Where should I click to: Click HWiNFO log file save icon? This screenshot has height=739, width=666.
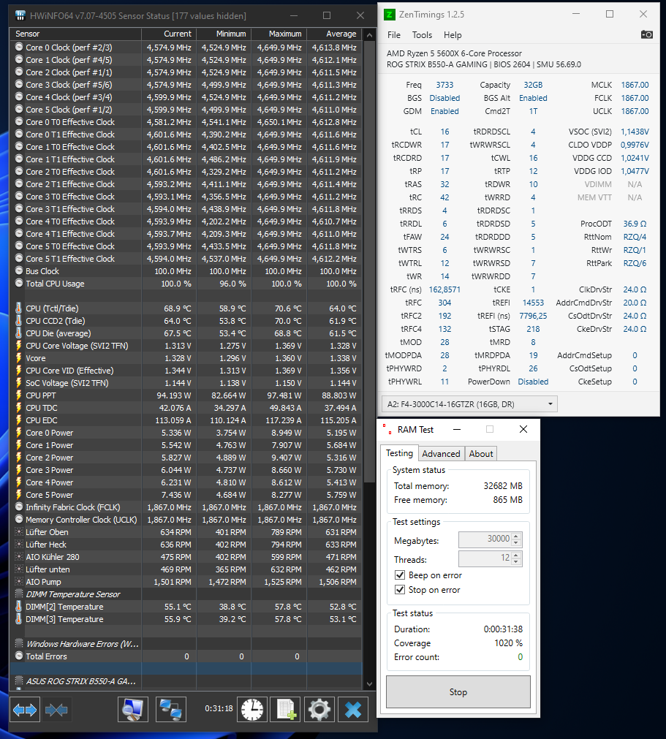(x=286, y=709)
